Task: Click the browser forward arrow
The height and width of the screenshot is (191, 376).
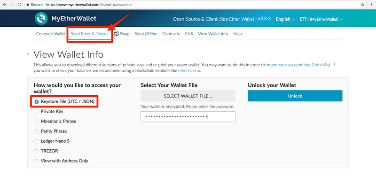Action: [x=12, y=5]
